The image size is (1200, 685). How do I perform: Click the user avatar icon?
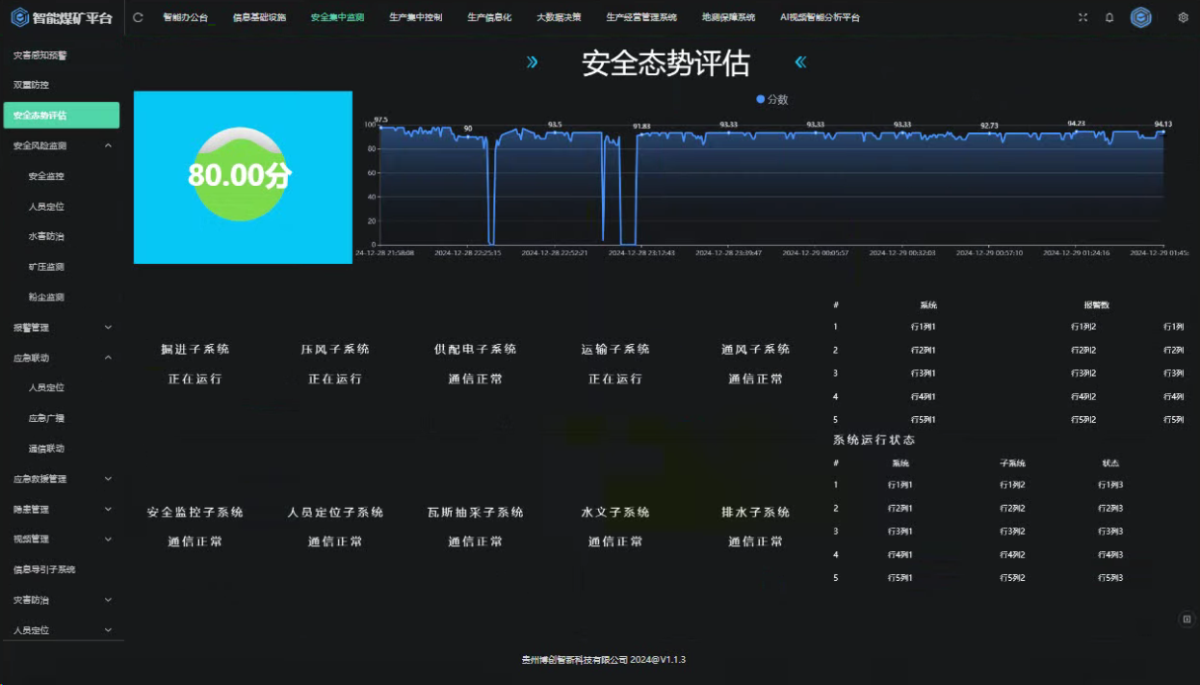coord(1141,17)
